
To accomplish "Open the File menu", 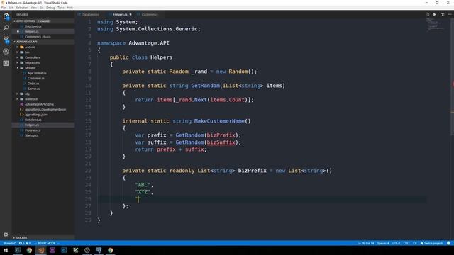I will (x=4, y=8).
